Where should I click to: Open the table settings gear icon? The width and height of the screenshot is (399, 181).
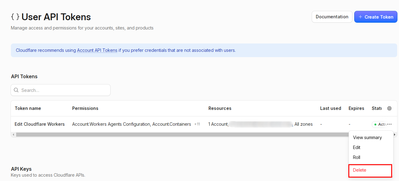389,108
